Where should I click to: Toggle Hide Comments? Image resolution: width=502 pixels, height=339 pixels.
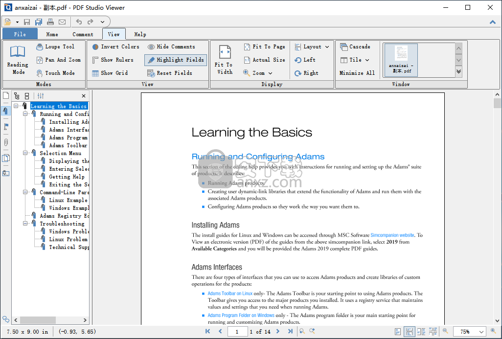(171, 47)
